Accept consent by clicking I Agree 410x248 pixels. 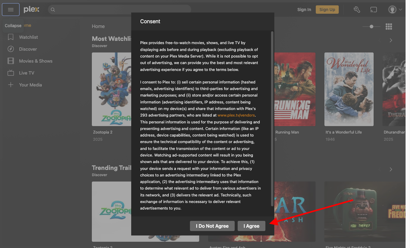point(251,226)
